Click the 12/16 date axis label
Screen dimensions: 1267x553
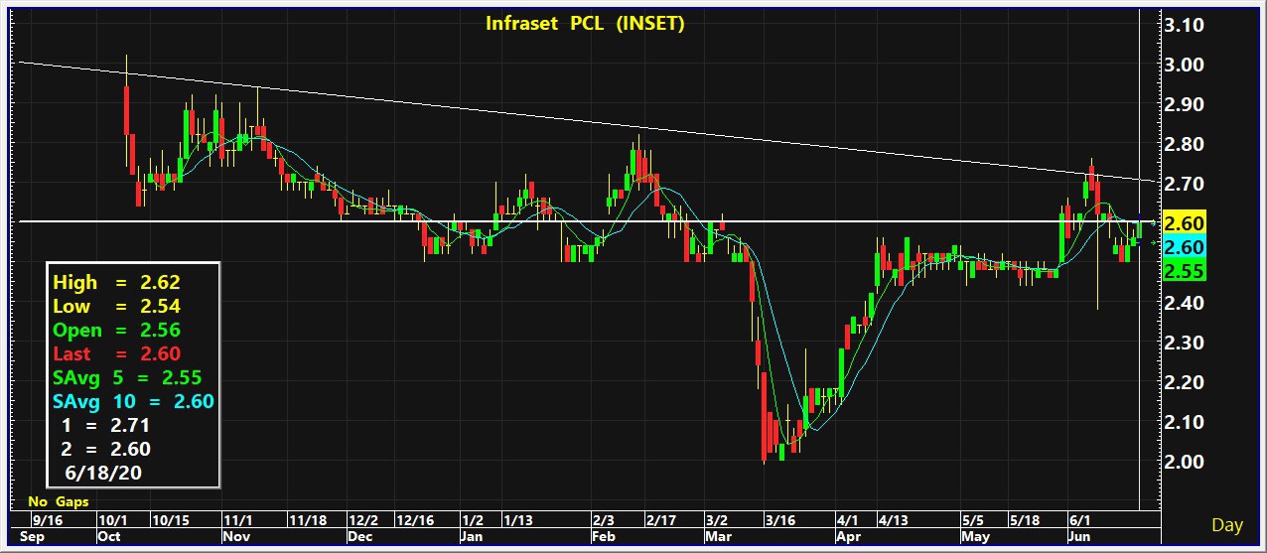[x=415, y=520]
